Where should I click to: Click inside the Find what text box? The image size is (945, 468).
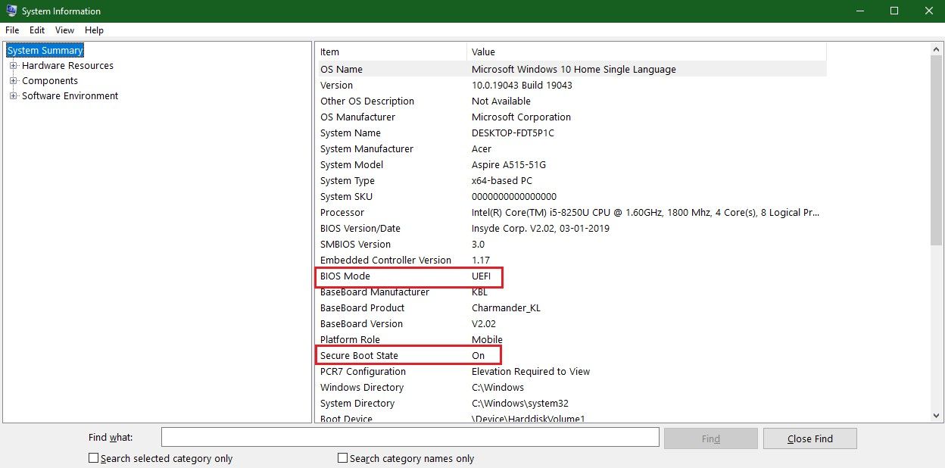tap(409, 437)
